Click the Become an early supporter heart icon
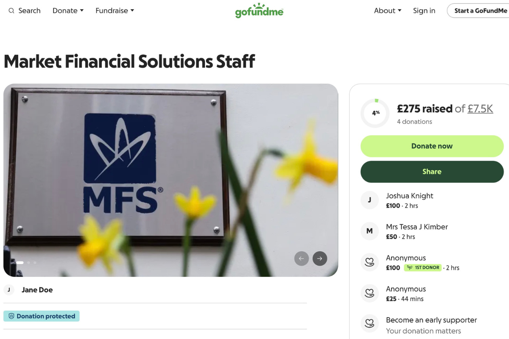Image resolution: width=509 pixels, height=339 pixels. (x=369, y=324)
